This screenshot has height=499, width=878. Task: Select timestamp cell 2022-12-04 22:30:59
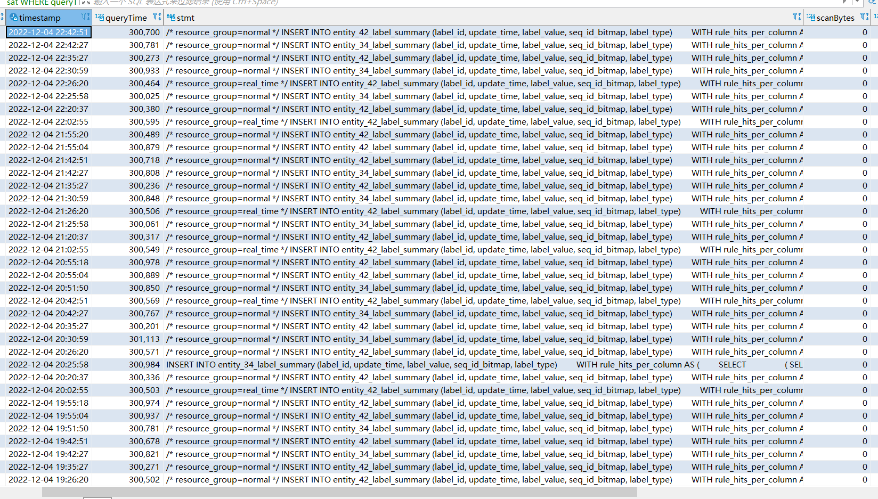[48, 71]
